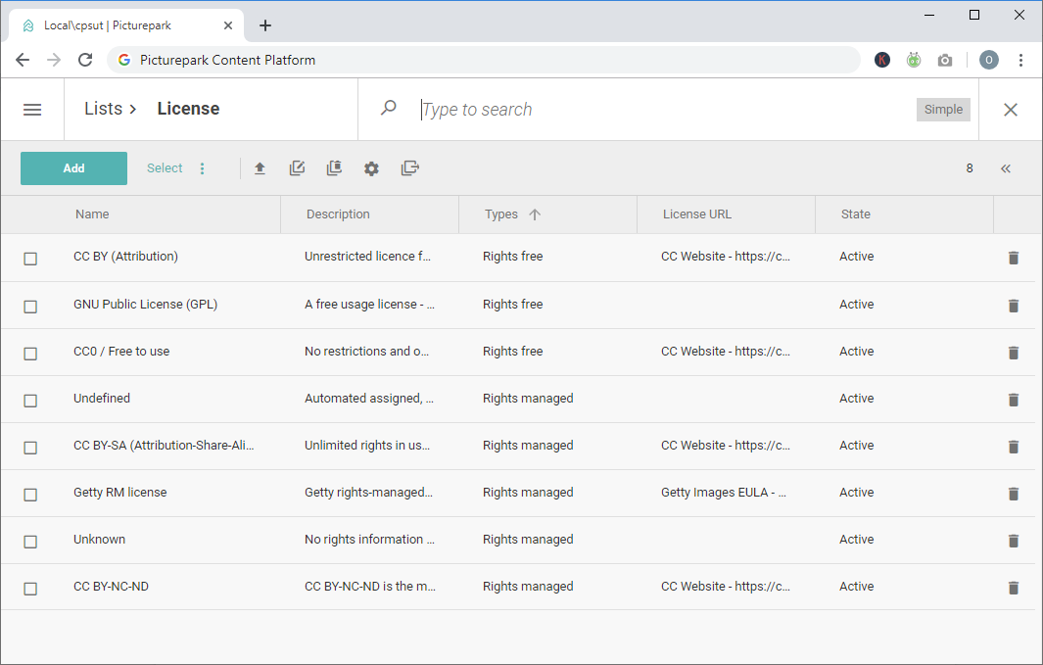Viewport: 1043px width, 665px height.
Task: Sort by the State column header
Action: (855, 214)
